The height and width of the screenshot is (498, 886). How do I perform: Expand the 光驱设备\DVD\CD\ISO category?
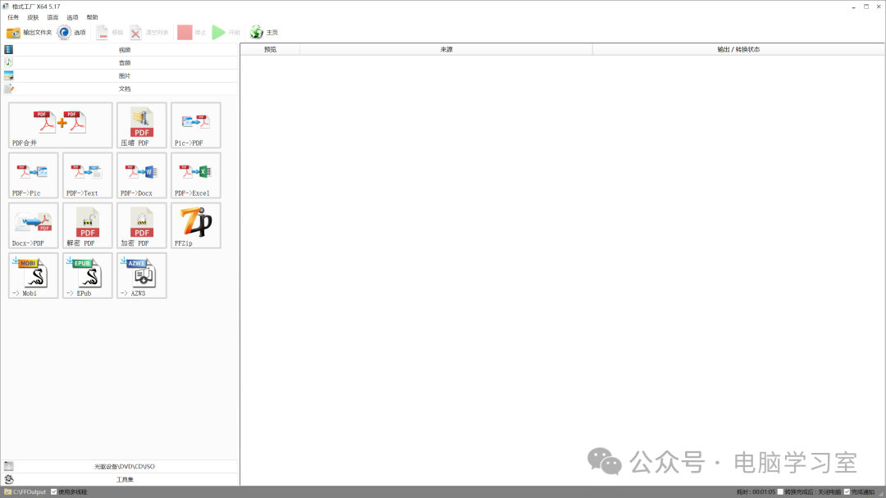pyautogui.click(x=120, y=466)
